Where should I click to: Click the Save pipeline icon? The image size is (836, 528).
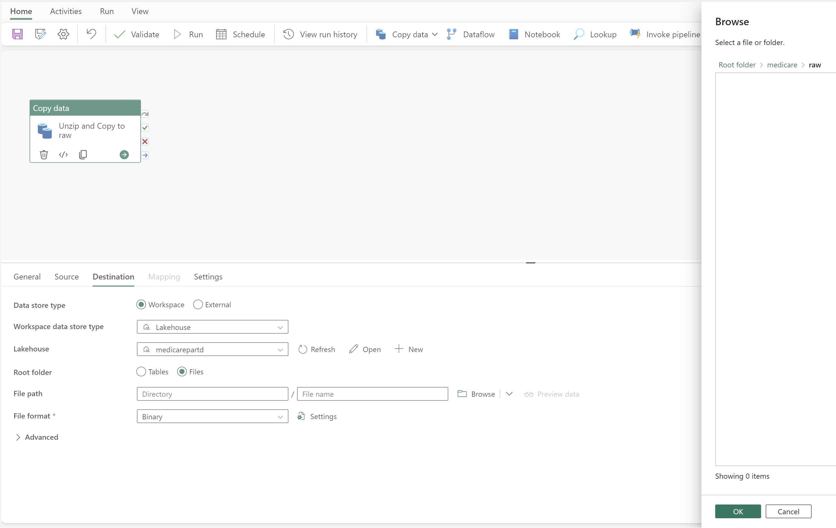pyautogui.click(x=17, y=34)
